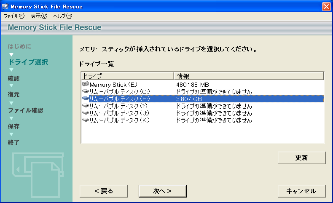The height and width of the screenshot is (203, 333).
Task: Click the 3.807 GB info cell
Action: click(x=189, y=99)
